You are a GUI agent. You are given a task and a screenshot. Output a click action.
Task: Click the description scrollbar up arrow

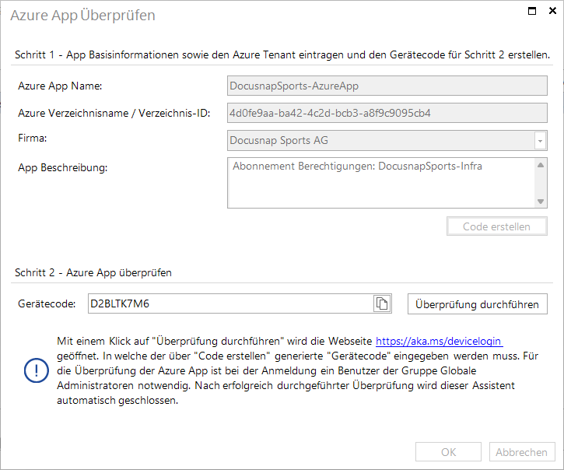[x=540, y=165]
